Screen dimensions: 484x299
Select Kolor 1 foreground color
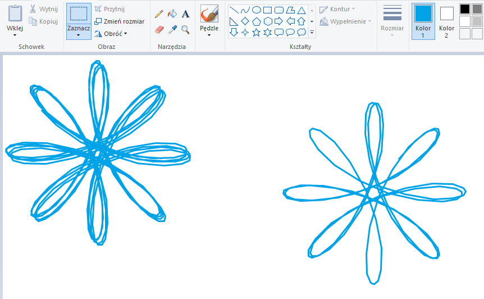(423, 21)
